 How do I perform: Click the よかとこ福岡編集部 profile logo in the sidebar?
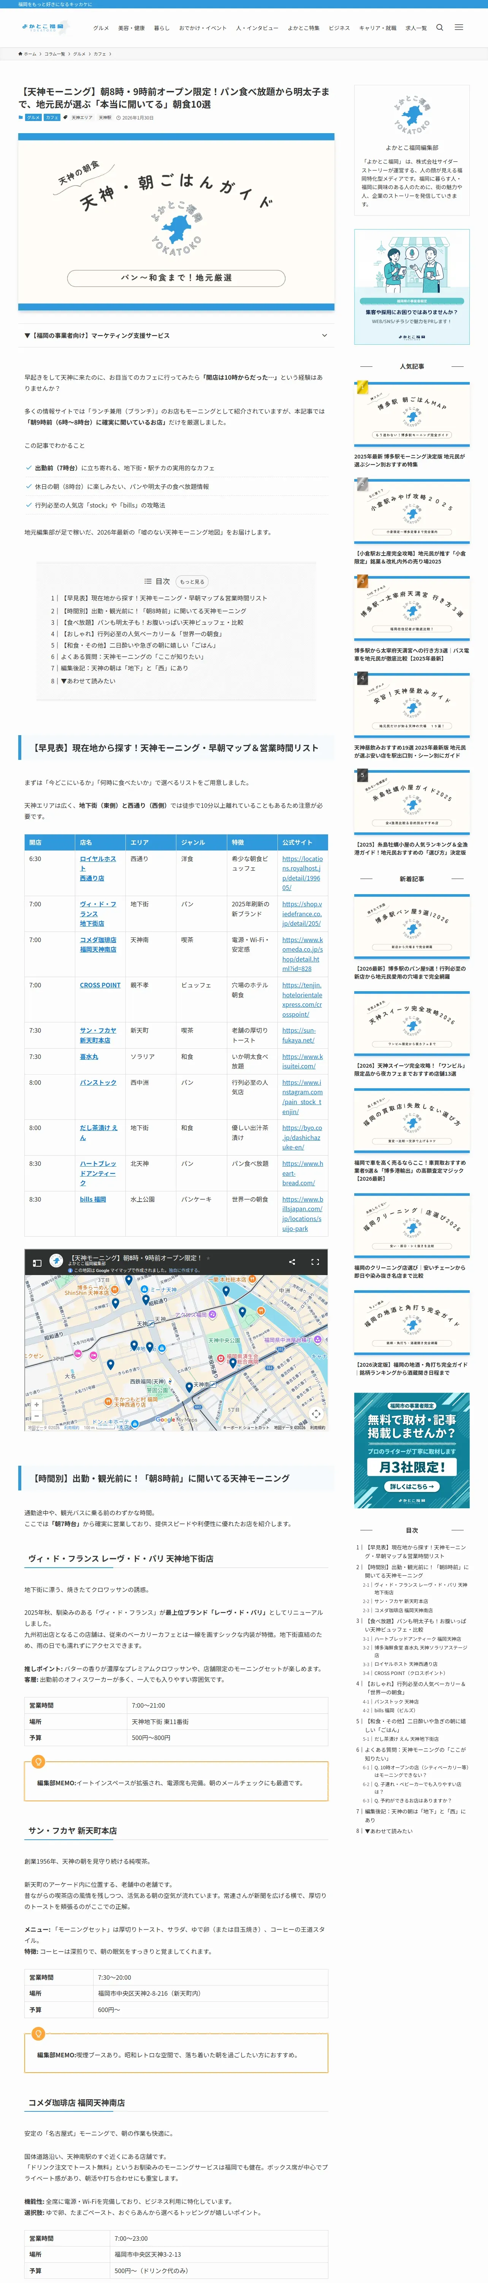(412, 116)
